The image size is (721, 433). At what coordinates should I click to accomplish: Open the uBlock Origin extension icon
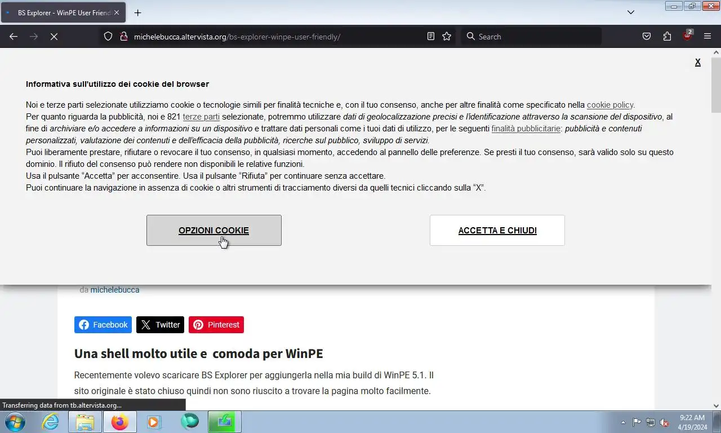[687, 37]
